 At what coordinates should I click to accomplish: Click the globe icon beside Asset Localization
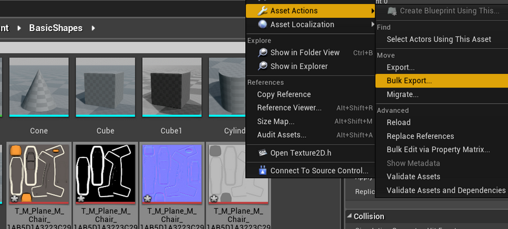click(x=262, y=25)
